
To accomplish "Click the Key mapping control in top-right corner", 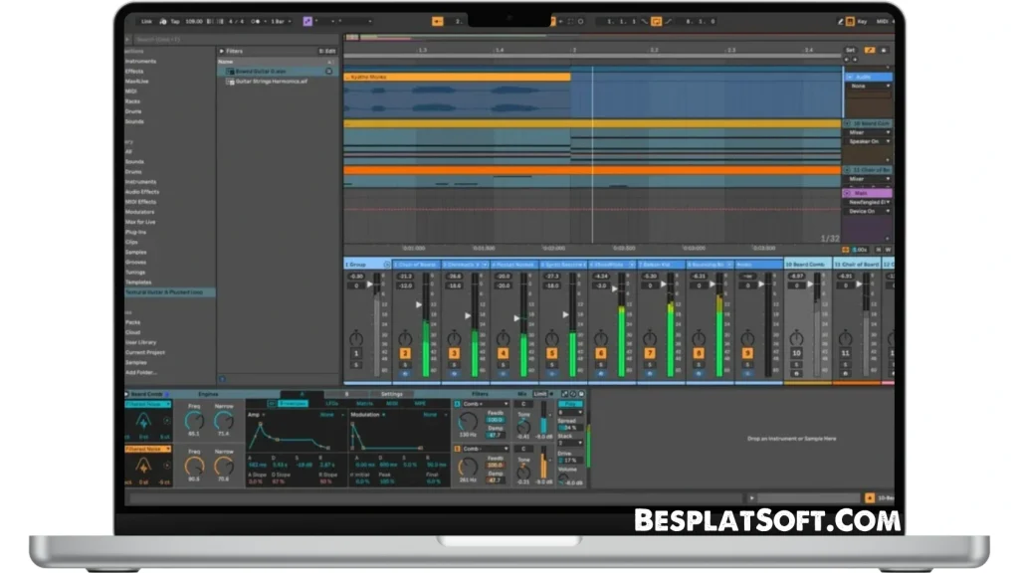I will 863,21.
